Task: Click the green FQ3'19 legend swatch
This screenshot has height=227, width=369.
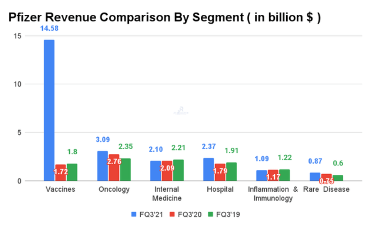Action: click(210, 214)
